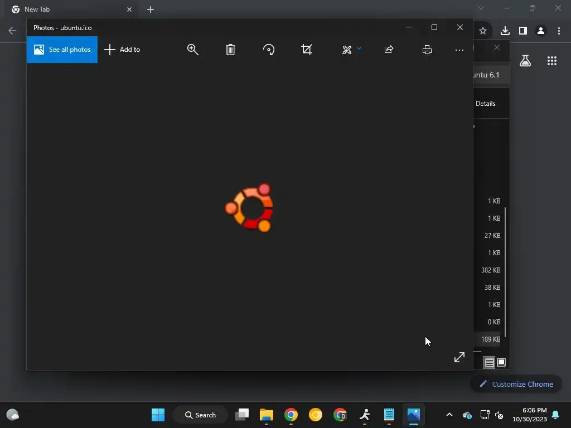Enter fullscreen with diagonal arrows icon

pos(459,357)
